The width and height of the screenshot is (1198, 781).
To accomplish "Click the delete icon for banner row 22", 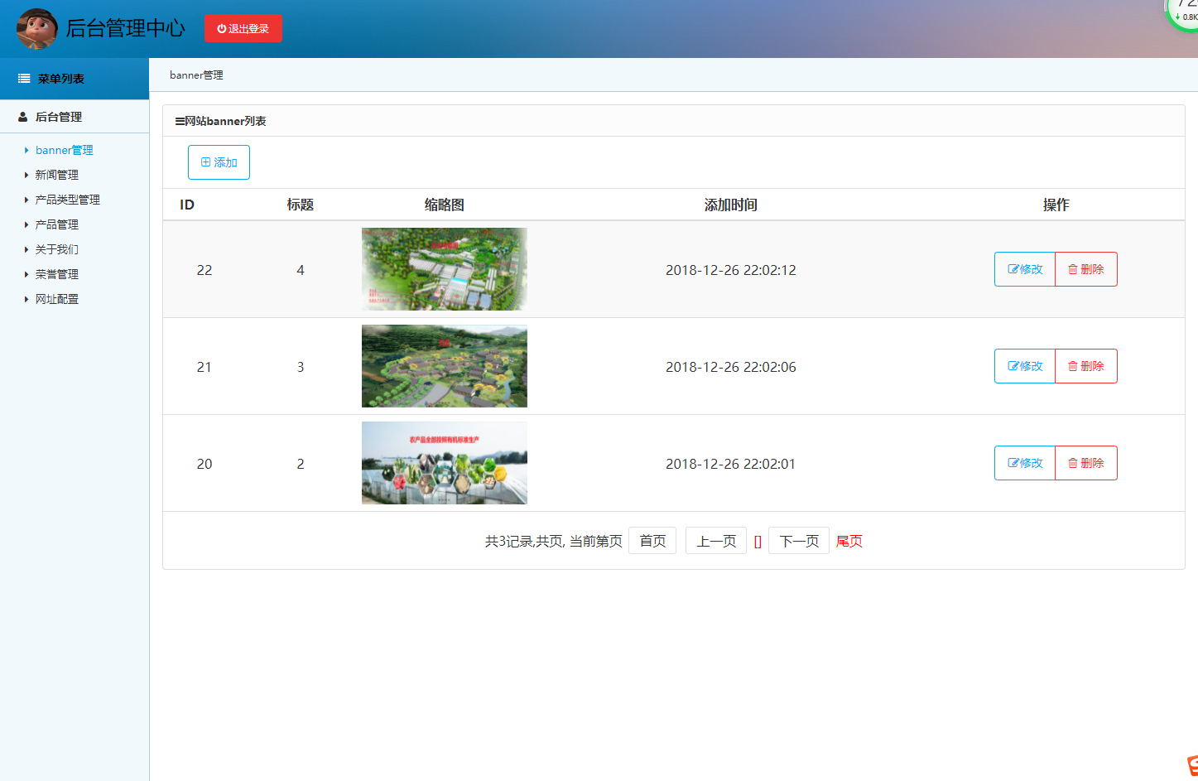I will (1072, 268).
